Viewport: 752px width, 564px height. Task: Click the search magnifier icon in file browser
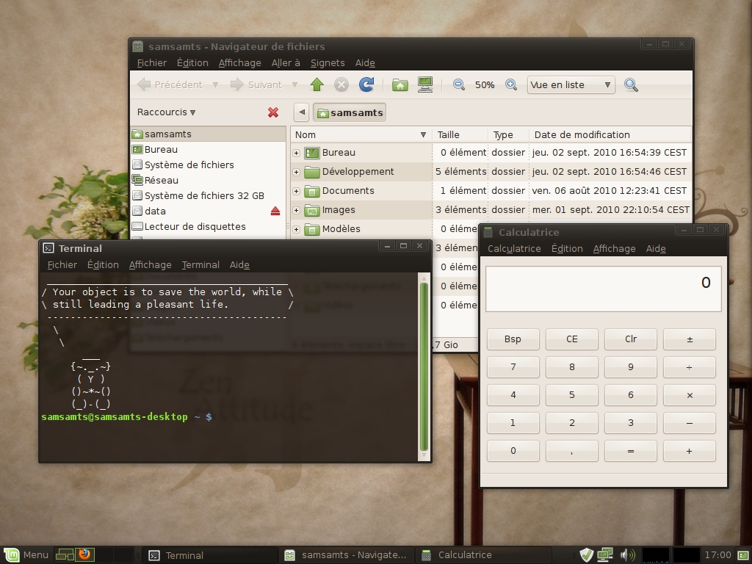[631, 85]
